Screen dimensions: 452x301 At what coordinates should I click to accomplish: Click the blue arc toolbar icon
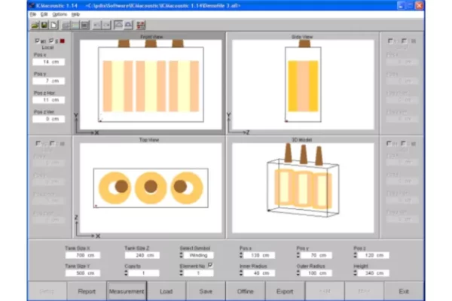click(128, 26)
